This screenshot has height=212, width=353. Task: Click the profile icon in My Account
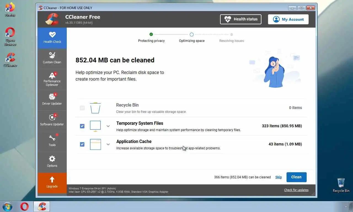click(276, 19)
